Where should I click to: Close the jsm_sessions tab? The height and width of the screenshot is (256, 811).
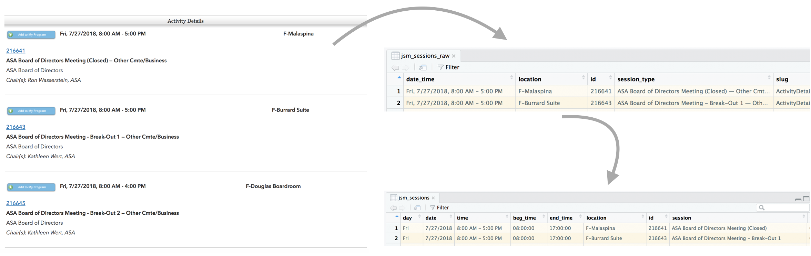433,198
